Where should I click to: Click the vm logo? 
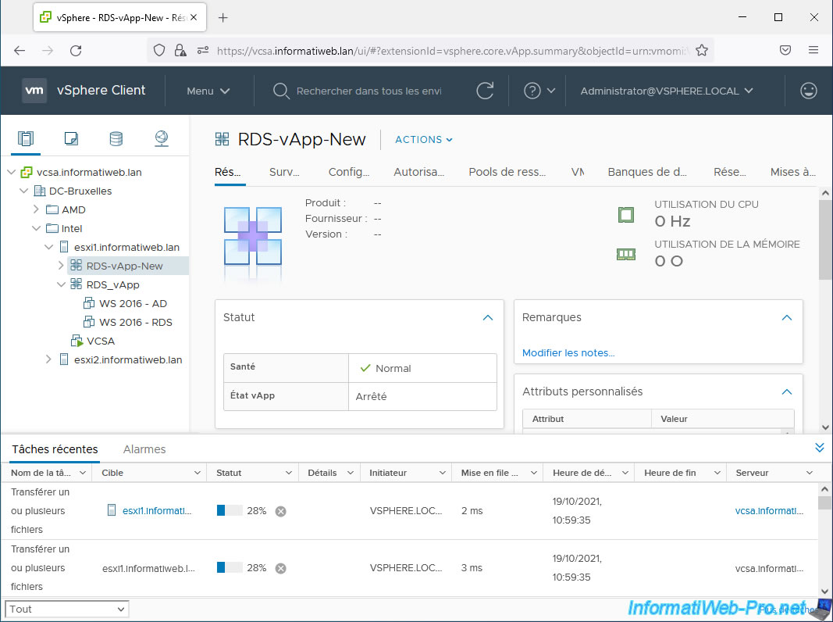coord(34,91)
